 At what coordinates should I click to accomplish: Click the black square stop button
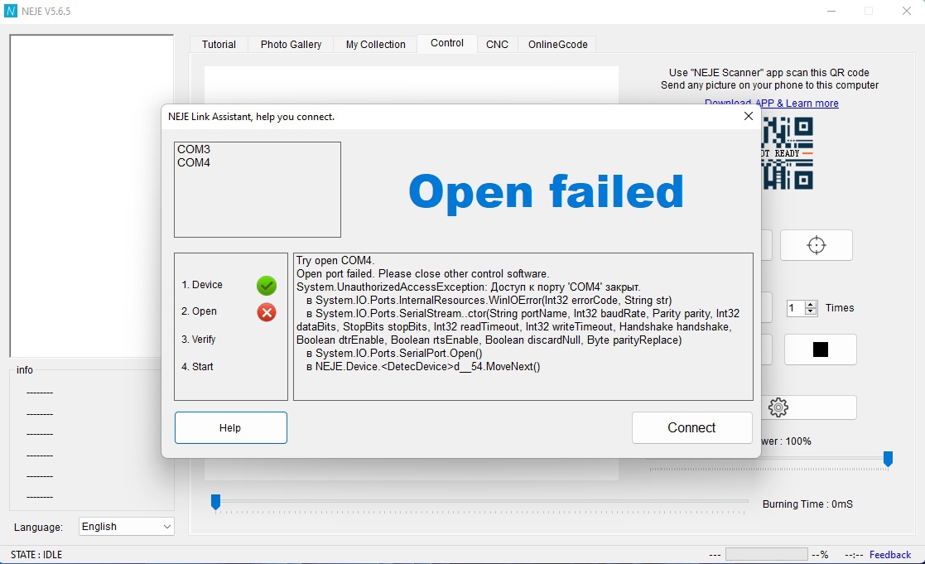(x=820, y=349)
